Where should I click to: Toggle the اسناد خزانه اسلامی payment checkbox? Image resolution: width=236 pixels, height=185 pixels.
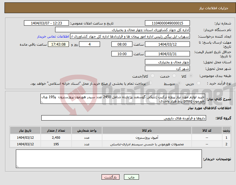coord(150,83)
